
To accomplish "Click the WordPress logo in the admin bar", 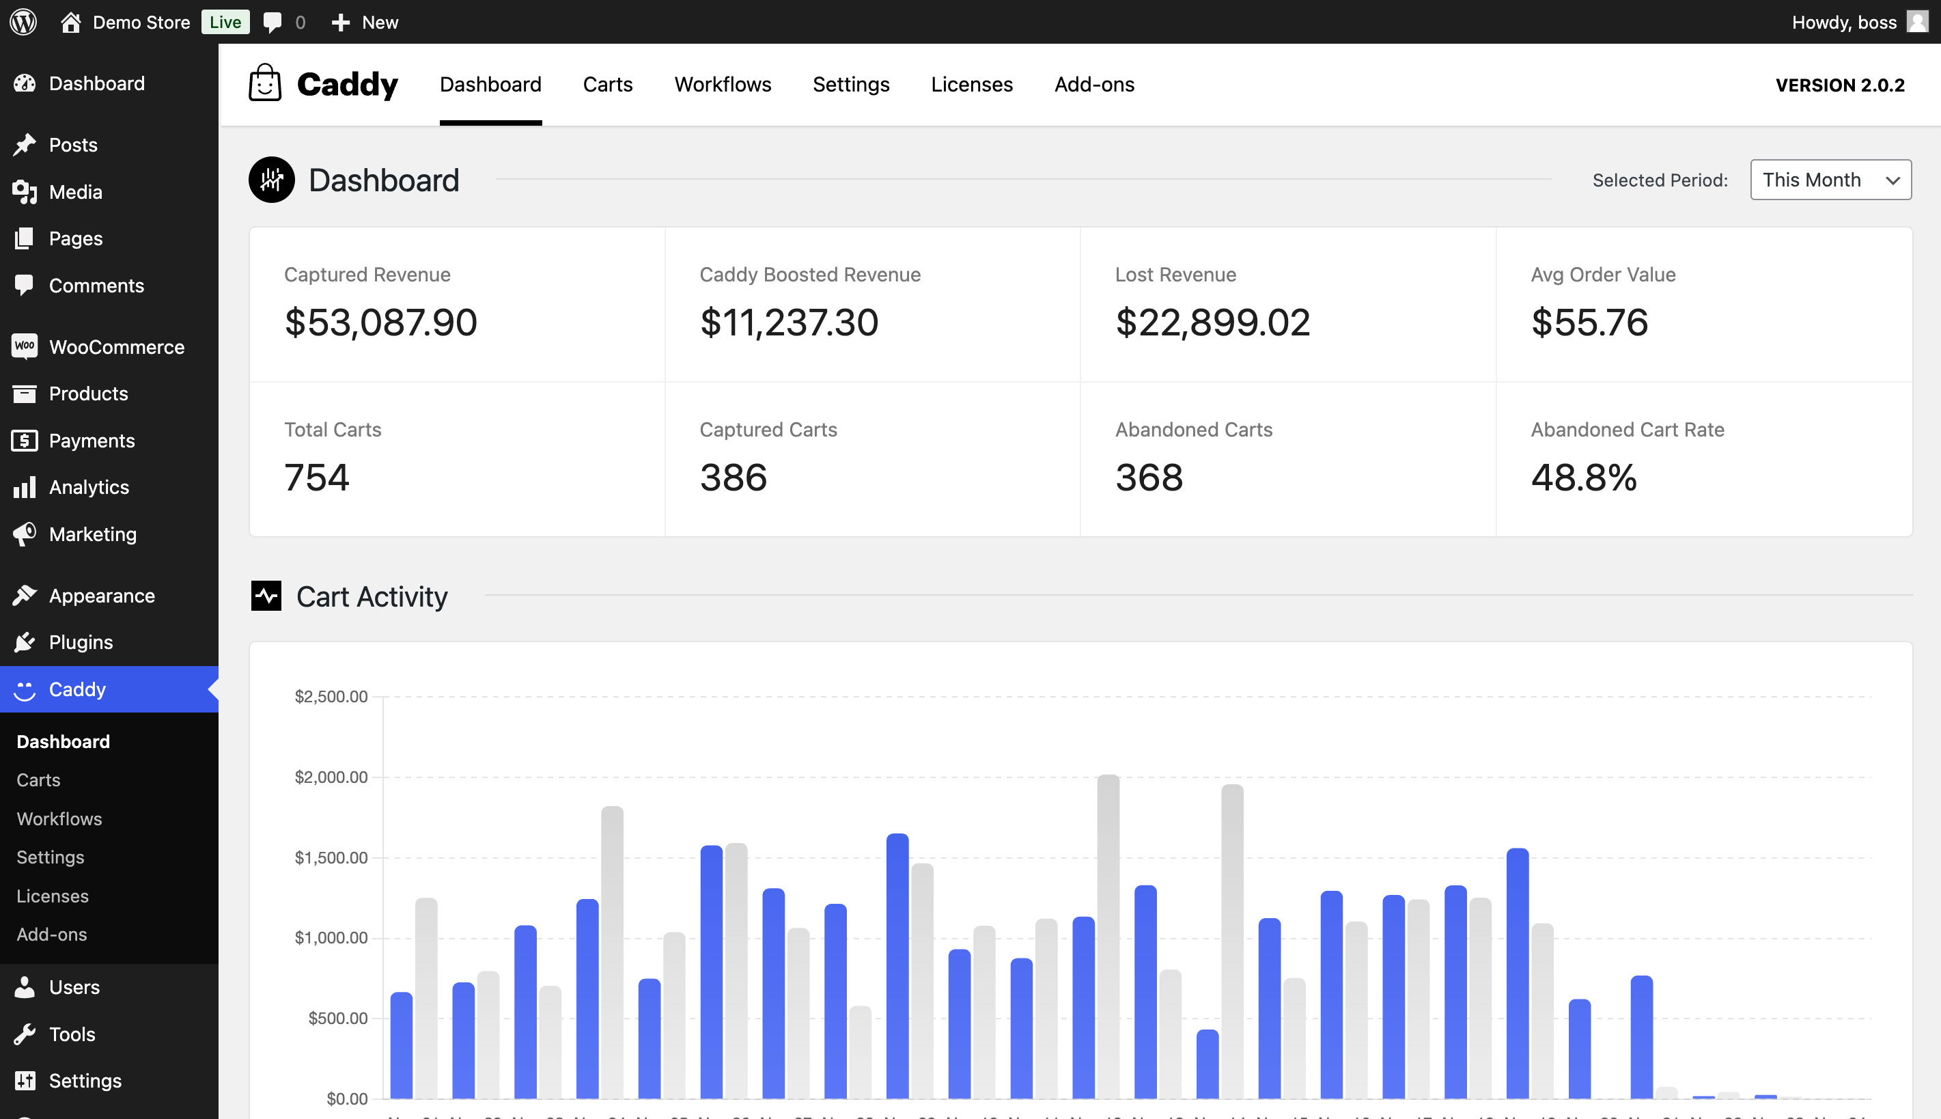I will (x=23, y=22).
